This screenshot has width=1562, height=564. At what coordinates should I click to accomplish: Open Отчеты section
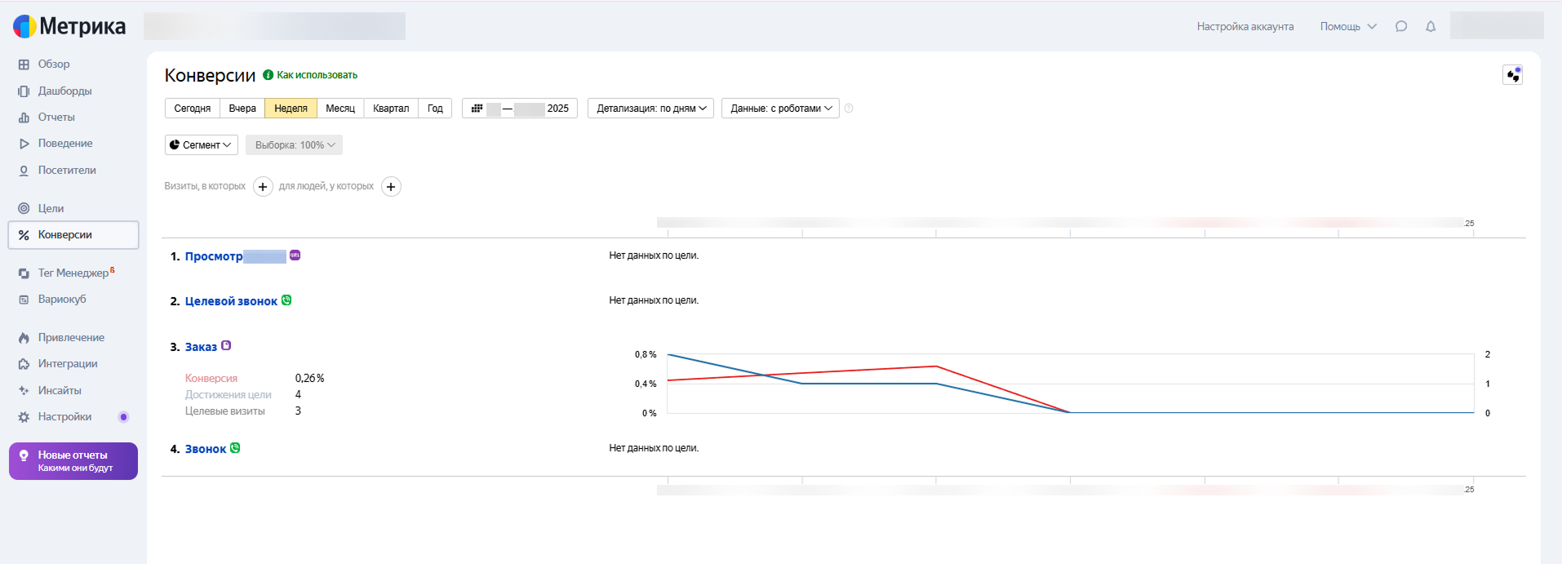pos(56,117)
